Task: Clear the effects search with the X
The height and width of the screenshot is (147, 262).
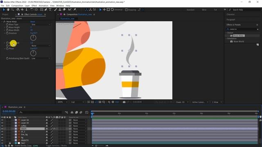Action: pyautogui.click(x=257, y=29)
